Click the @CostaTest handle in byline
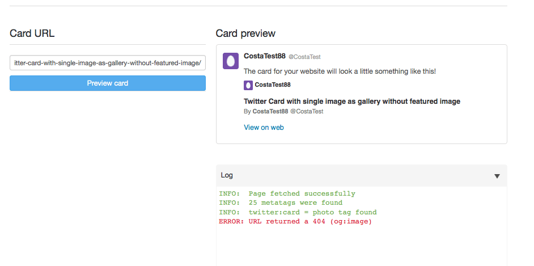Viewport: 534px width, 266px height. point(307,111)
